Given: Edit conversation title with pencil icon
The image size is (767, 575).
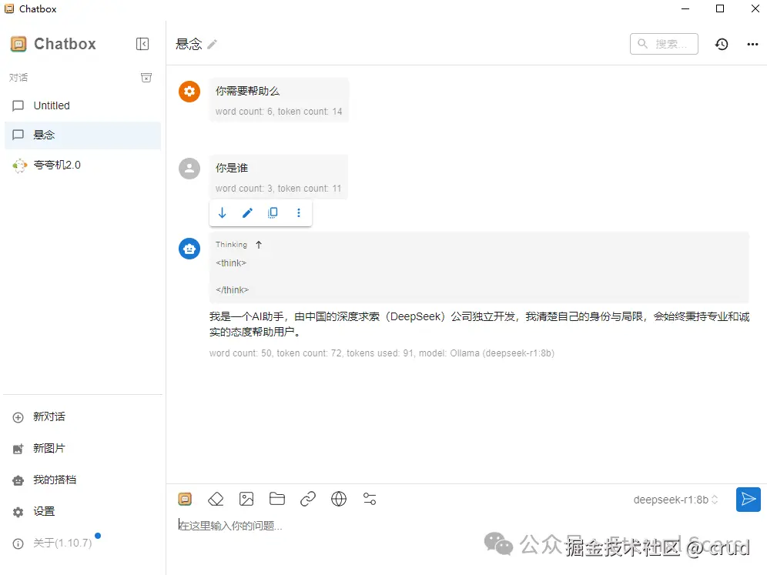Looking at the screenshot, I should [212, 45].
